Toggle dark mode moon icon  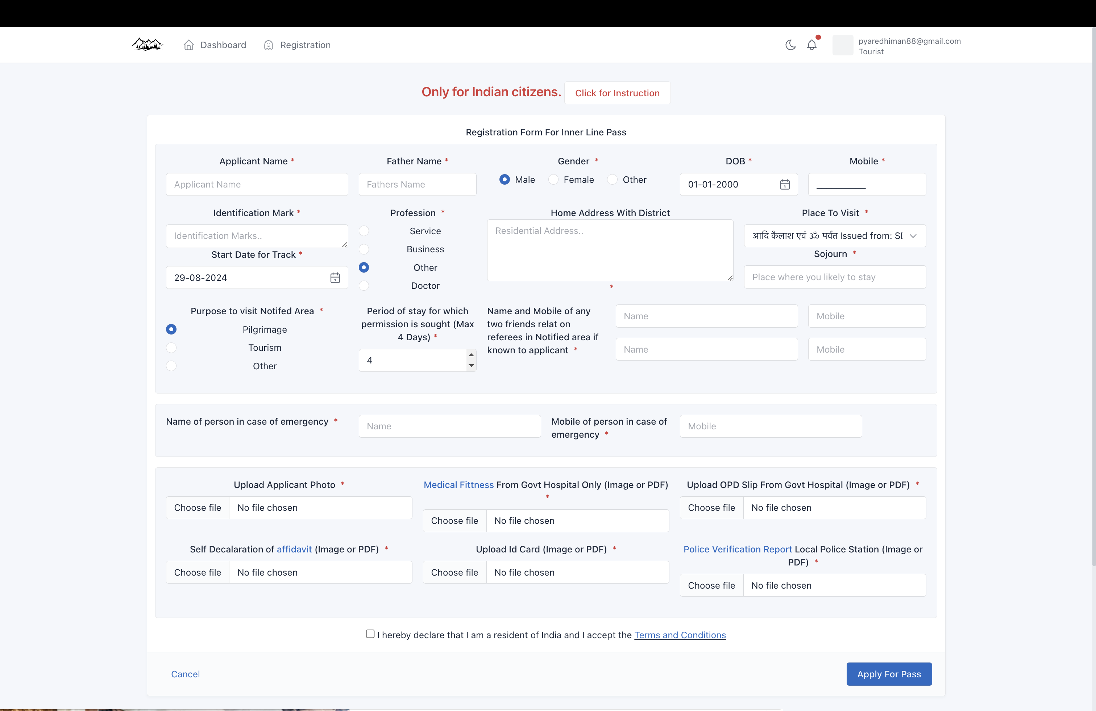pos(790,45)
